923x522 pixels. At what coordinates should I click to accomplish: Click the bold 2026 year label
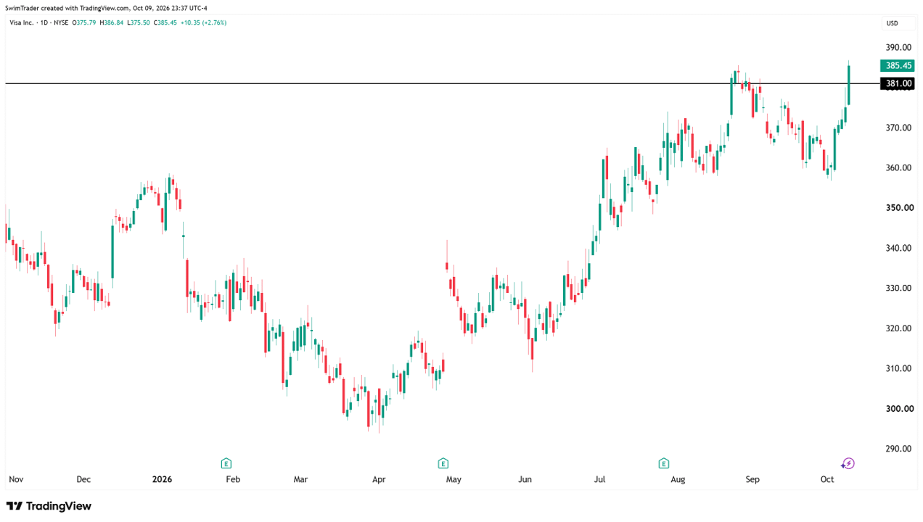160,479
